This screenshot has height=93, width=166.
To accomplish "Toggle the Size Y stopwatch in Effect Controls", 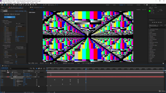I will tap(5, 29).
